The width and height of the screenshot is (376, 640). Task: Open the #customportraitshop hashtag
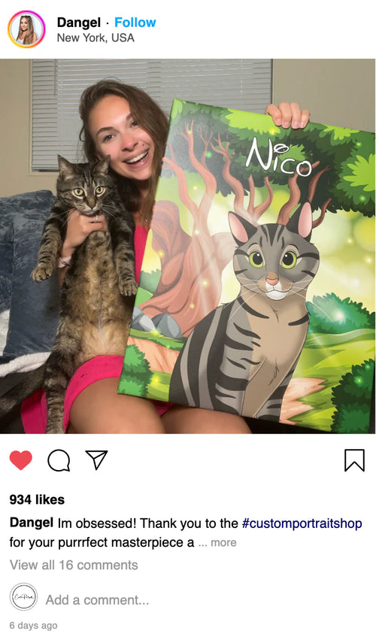(x=302, y=523)
